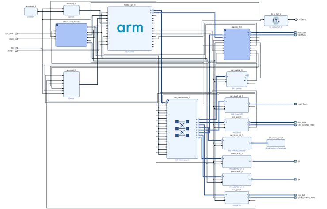Select the Clocks_and_Resets hierarchy block

click(x=71, y=35)
